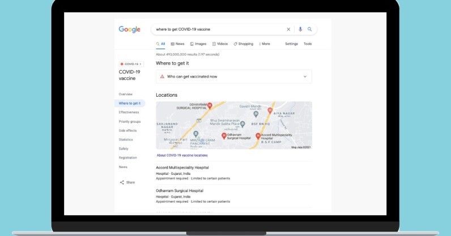Expand the 'Who can get vaccinated now' panel

(305, 76)
